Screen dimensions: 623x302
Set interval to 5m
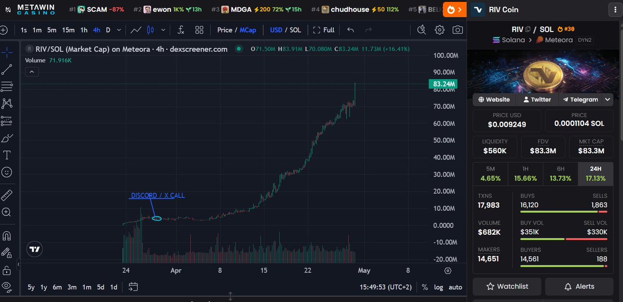coord(52,30)
